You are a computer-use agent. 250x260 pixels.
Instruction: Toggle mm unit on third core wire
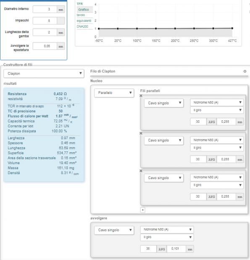(x=239, y=197)
